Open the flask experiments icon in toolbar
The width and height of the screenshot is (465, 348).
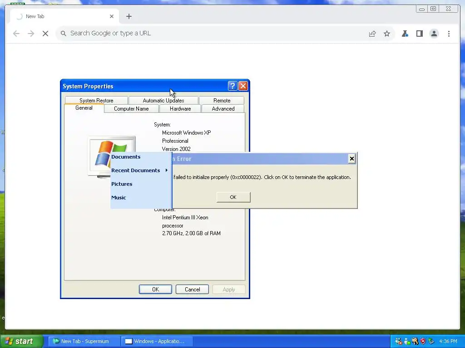point(405,34)
